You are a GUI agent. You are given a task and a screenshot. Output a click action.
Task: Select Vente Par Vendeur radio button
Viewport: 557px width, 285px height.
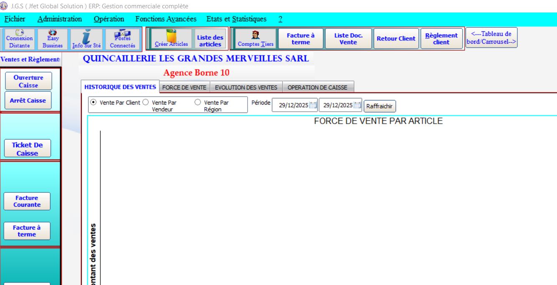pos(146,102)
